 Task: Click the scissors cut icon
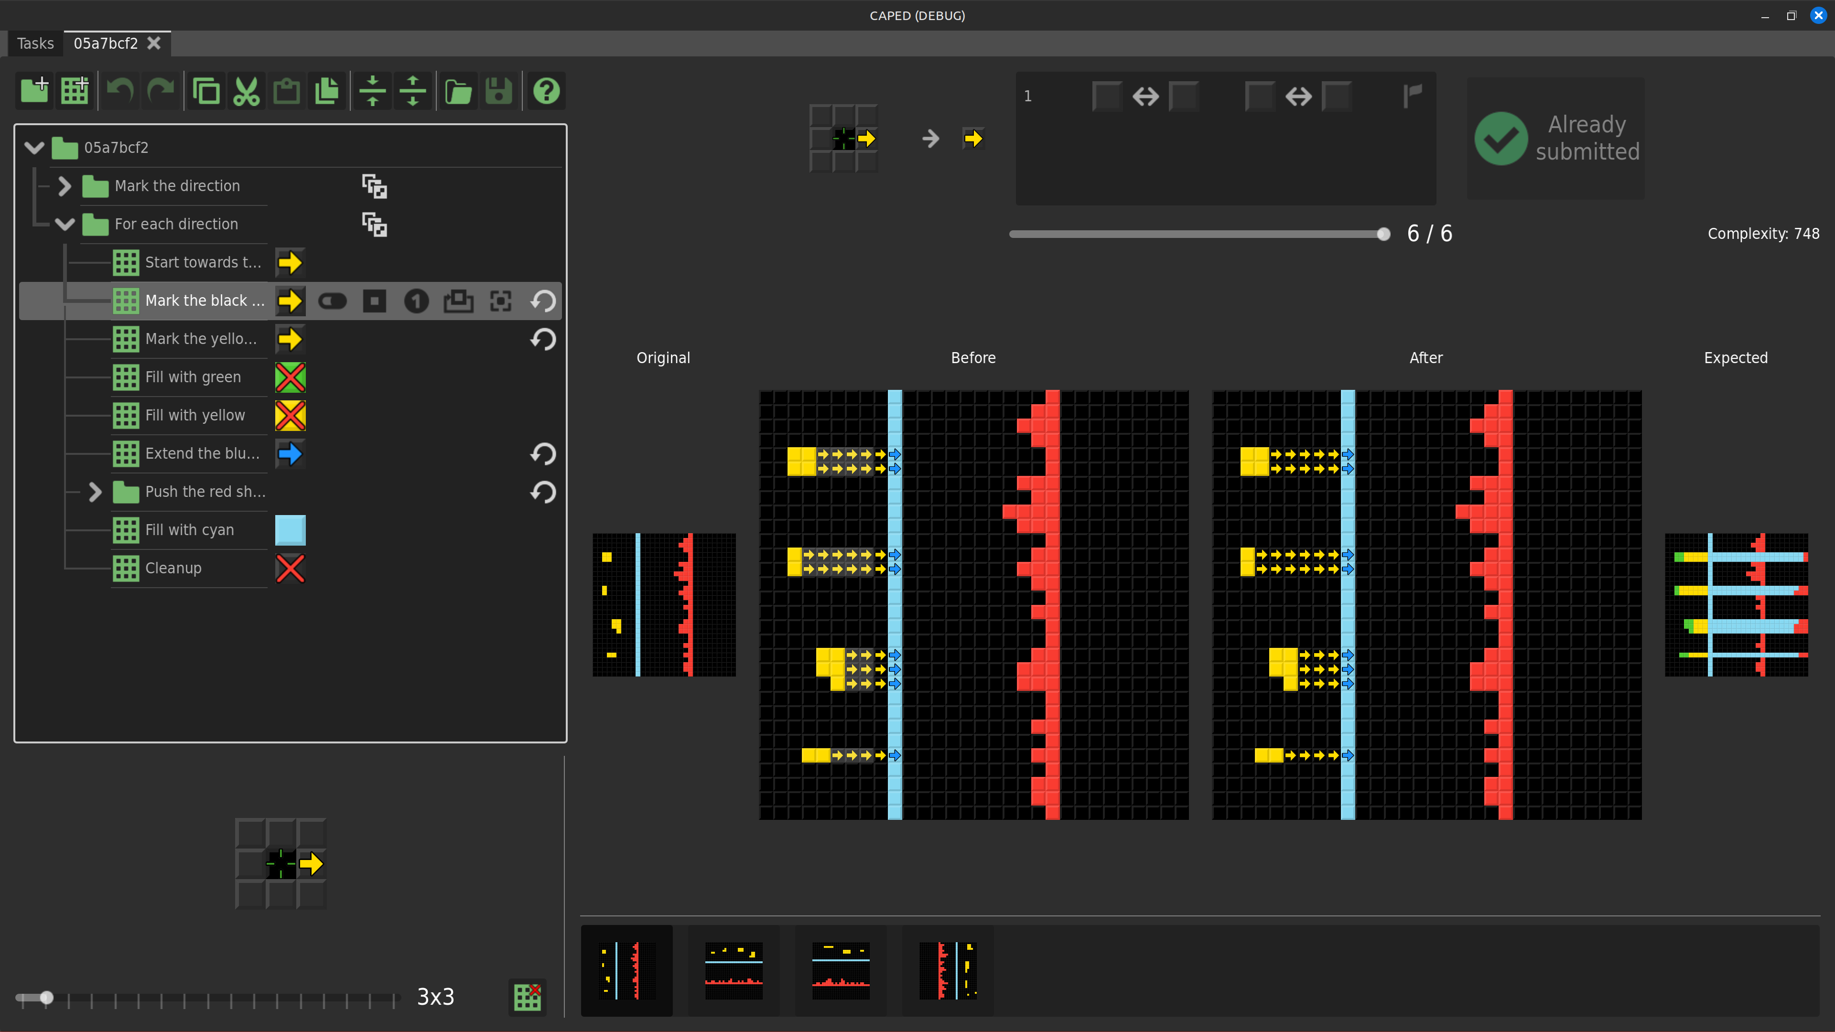pyautogui.click(x=247, y=91)
